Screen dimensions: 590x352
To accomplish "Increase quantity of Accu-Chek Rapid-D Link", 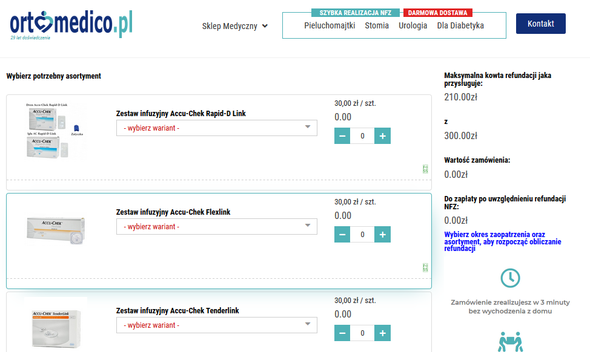I will coord(382,136).
